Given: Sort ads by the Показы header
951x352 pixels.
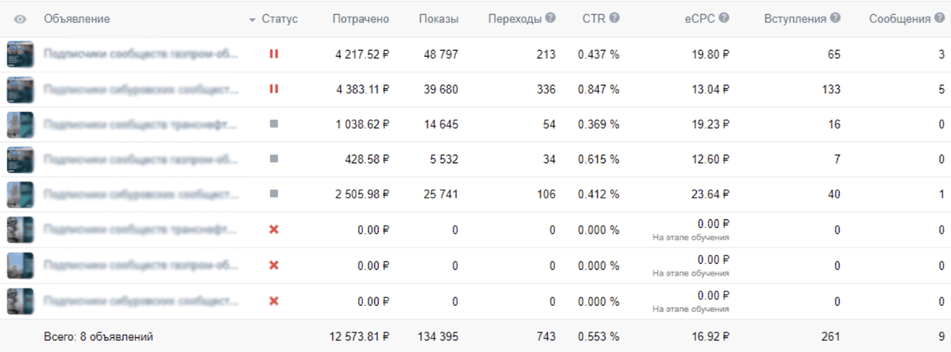Looking at the screenshot, I should click(439, 19).
